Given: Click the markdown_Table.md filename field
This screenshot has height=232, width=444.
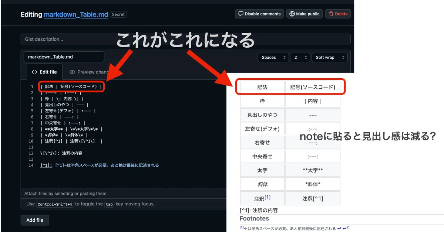Looking at the screenshot, I should coord(64,57).
